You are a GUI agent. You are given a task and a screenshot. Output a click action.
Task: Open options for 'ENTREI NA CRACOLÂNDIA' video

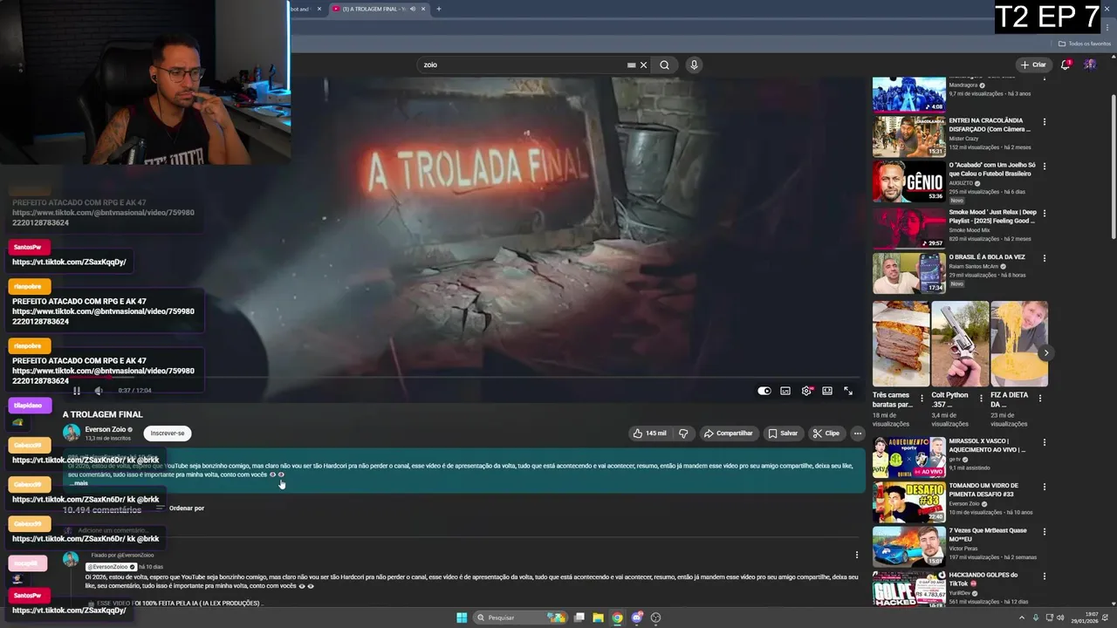tap(1044, 121)
